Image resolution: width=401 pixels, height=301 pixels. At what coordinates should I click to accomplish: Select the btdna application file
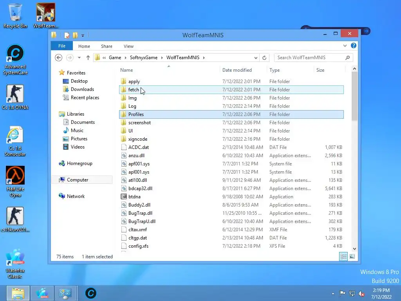tap(231, 197)
